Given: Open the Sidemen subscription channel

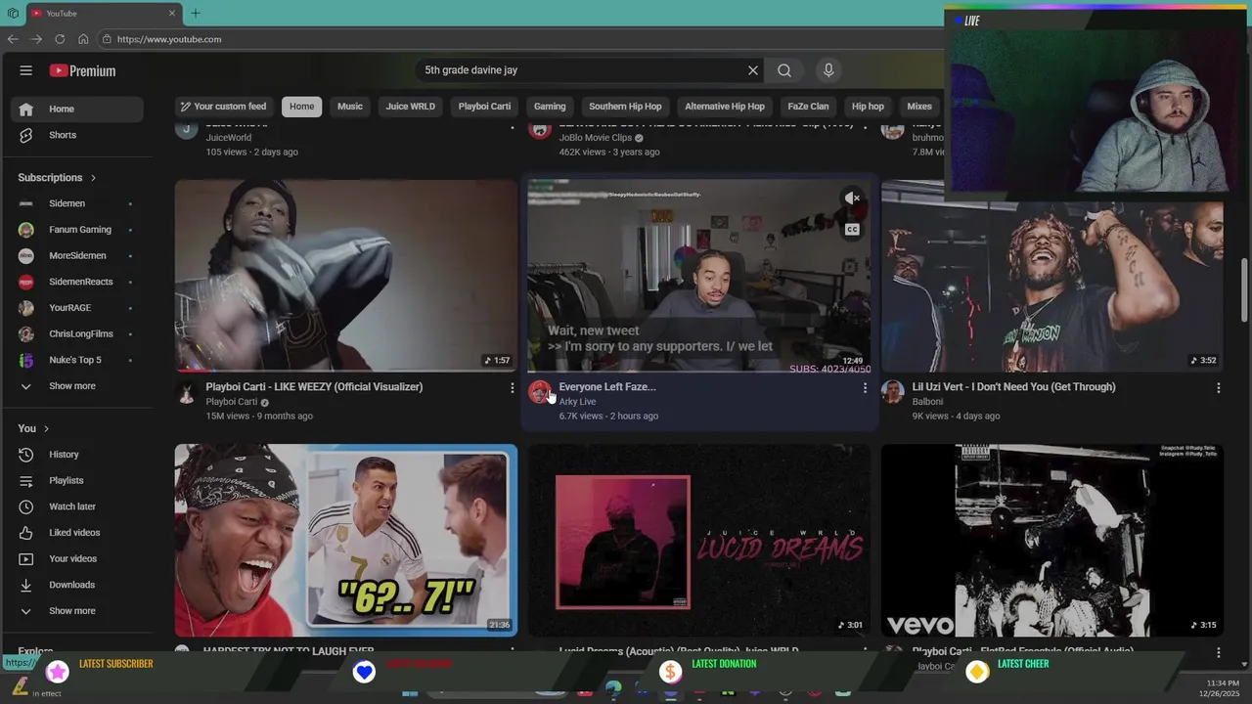Looking at the screenshot, I should (77, 203).
